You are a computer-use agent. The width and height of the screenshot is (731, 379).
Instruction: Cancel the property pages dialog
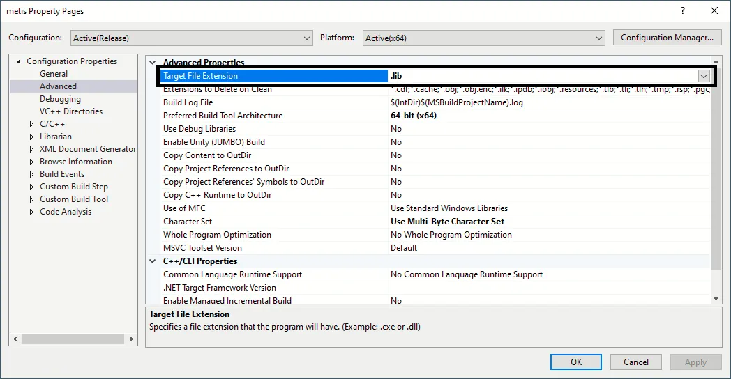click(x=636, y=362)
